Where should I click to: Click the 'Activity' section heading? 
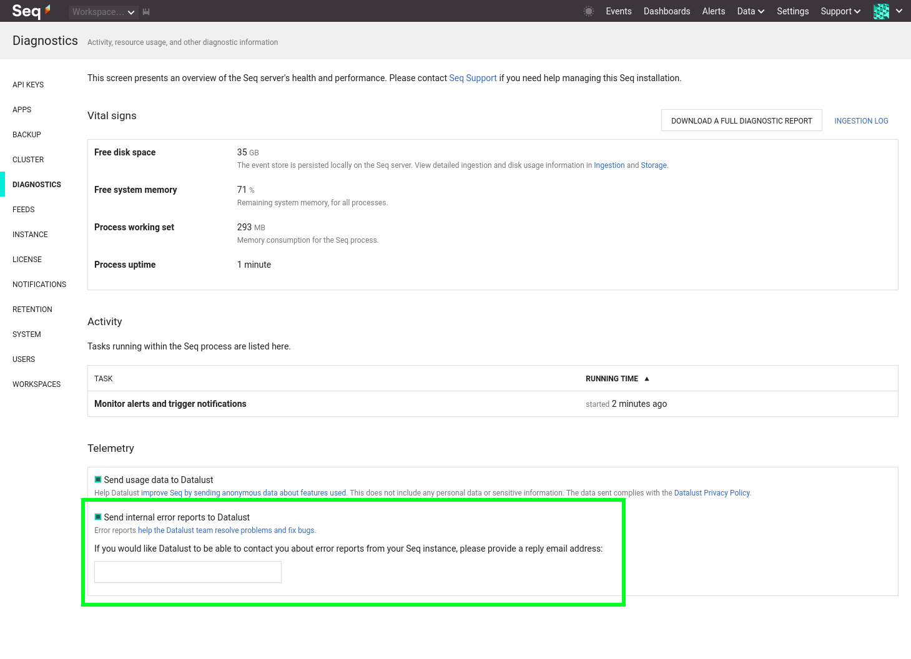click(x=105, y=321)
